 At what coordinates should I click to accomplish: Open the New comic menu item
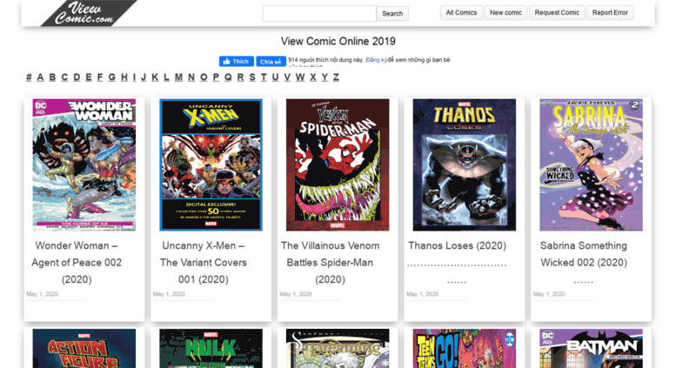(505, 12)
